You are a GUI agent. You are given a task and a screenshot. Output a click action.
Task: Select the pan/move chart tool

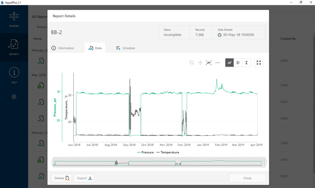click(x=200, y=63)
